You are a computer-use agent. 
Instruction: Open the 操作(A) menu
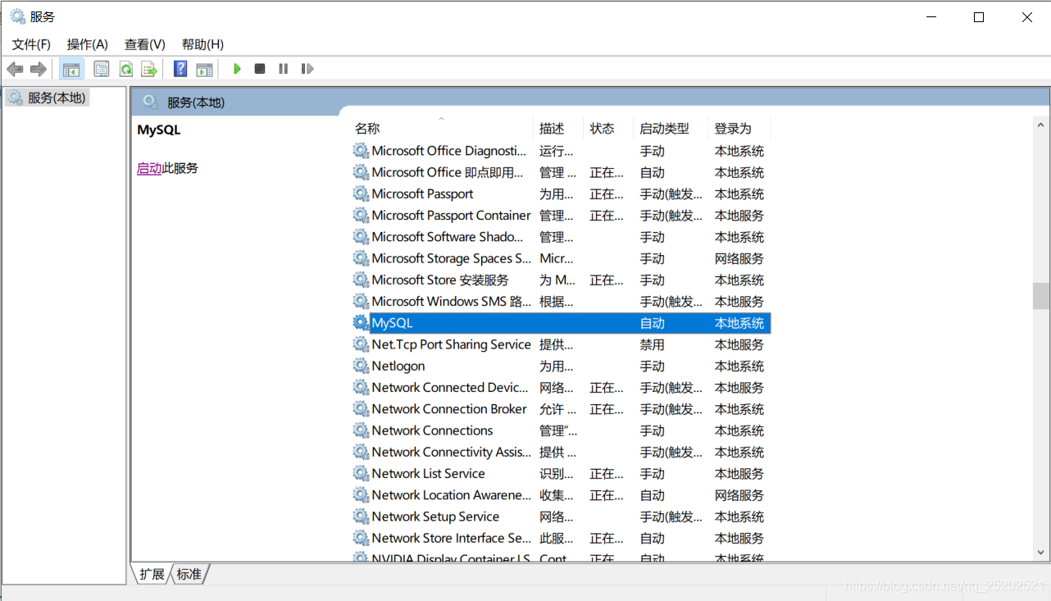[88, 44]
